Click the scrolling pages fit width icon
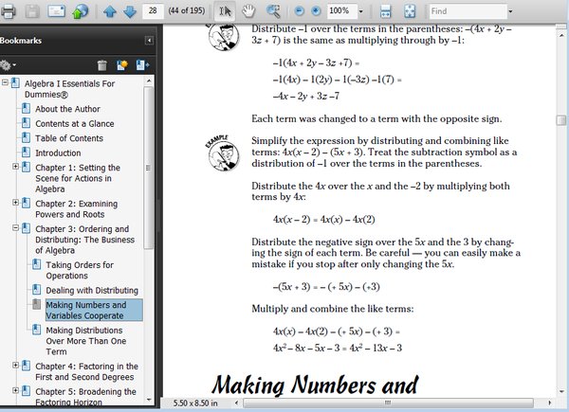This screenshot has height=412, width=569. point(385,11)
